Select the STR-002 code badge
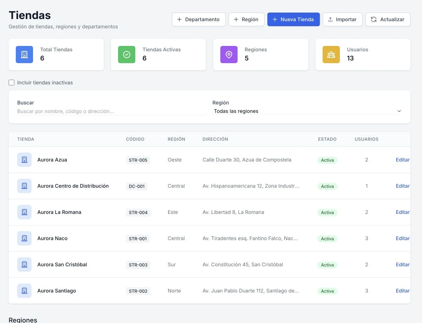The width and height of the screenshot is (422, 323). coord(138,291)
